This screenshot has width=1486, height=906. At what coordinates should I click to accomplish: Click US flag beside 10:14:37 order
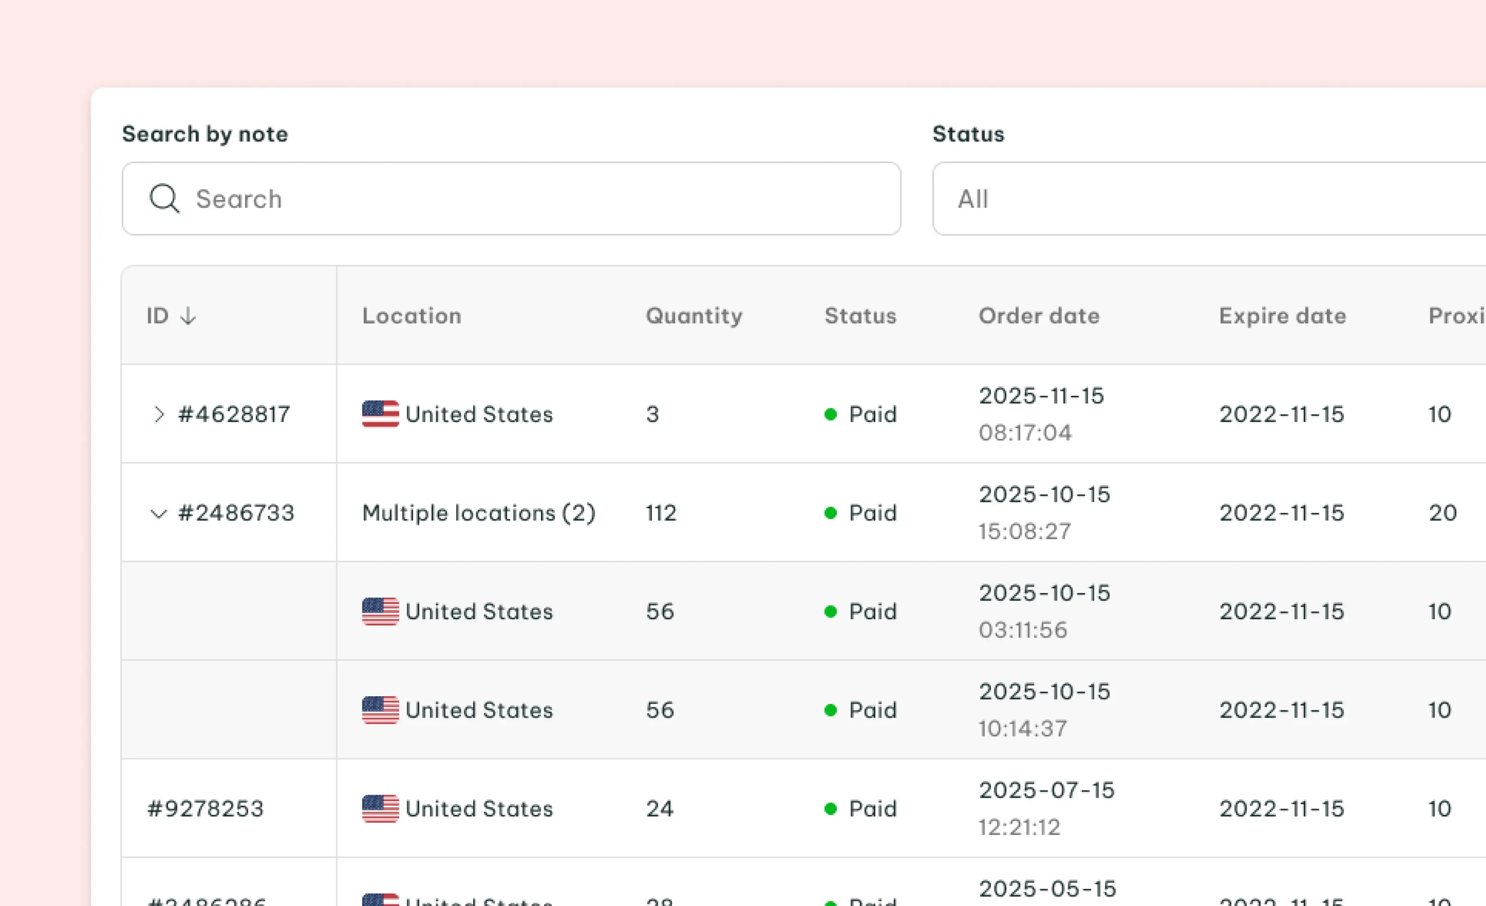[380, 709]
